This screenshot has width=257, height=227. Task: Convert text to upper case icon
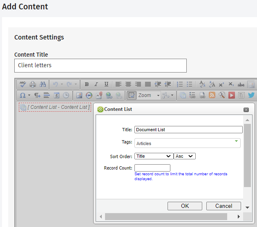coord(212,84)
